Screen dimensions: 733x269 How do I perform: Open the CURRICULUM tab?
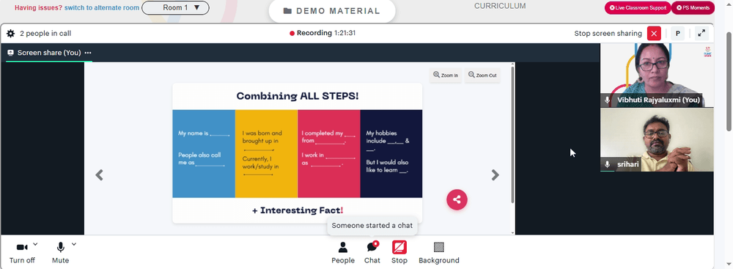click(500, 6)
